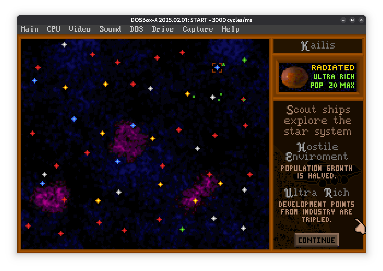Select the green star near the map's bottom

[182, 229]
